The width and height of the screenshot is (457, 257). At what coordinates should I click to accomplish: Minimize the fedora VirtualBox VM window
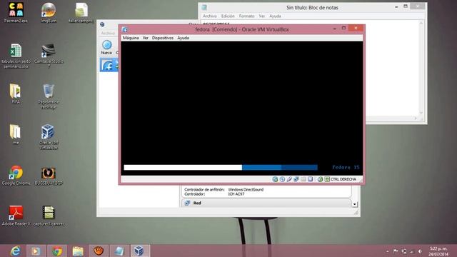335,29
